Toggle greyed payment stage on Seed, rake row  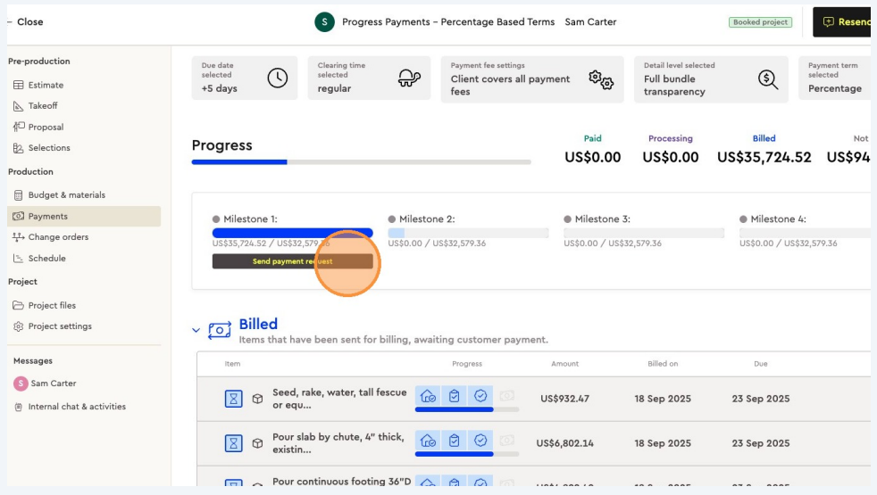point(507,396)
